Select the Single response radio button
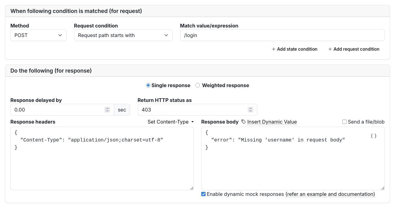This screenshot has height=207, width=395. (x=148, y=85)
